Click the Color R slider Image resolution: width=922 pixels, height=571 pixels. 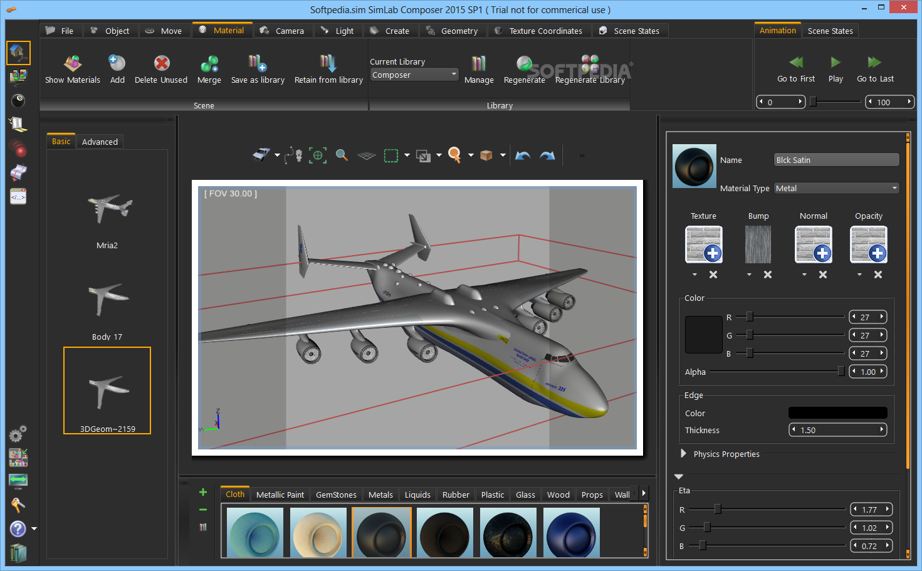(x=790, y=317)
